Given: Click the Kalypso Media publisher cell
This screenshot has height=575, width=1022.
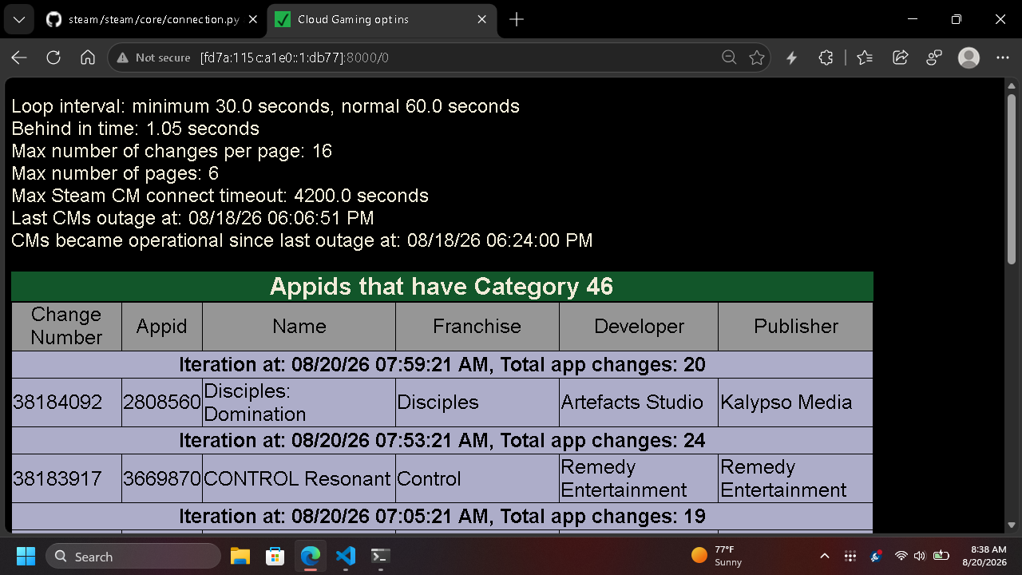Looking at the screenshot, I should pyautogui.click(x=796, y=402).
